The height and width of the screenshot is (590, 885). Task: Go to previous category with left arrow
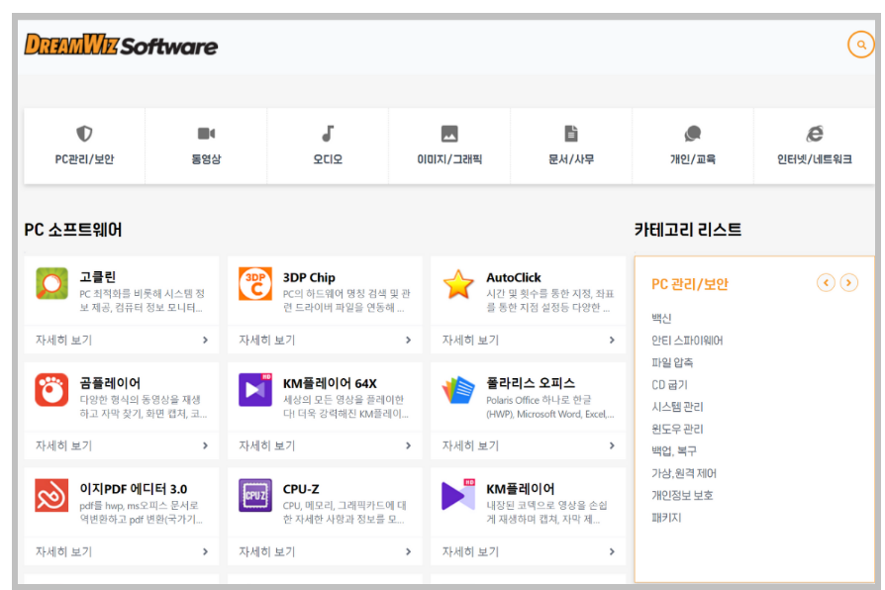[826, 282]
